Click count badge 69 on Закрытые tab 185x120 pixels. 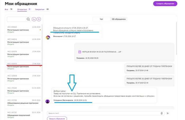click(48, 9)
